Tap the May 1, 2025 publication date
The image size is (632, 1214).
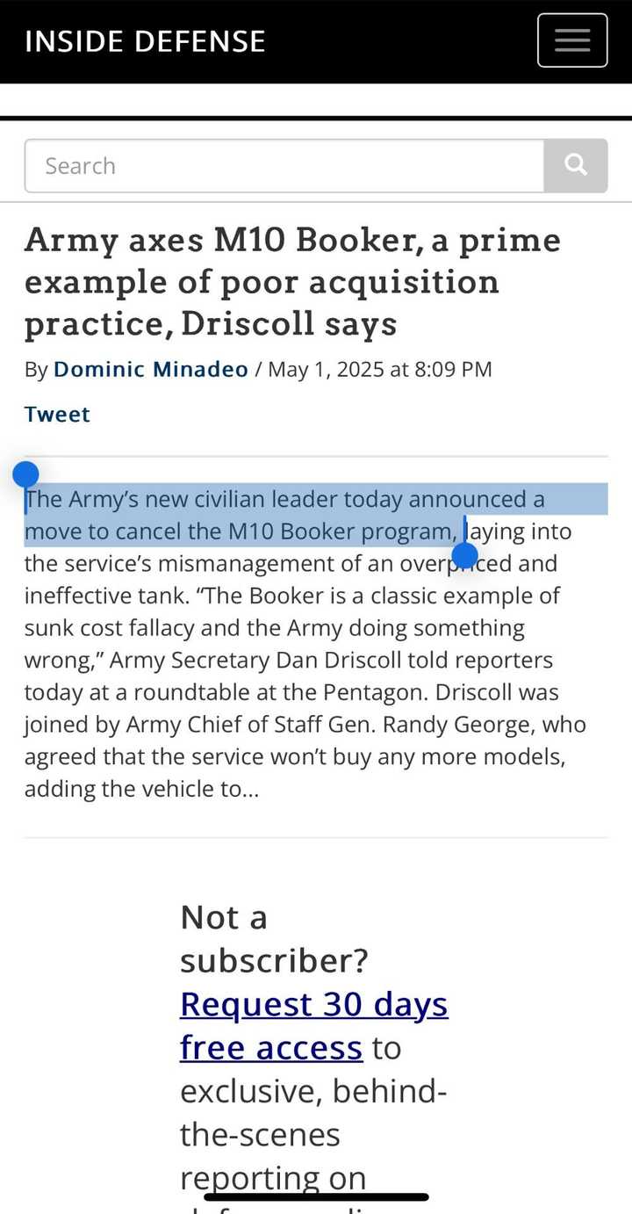[379, 369]
